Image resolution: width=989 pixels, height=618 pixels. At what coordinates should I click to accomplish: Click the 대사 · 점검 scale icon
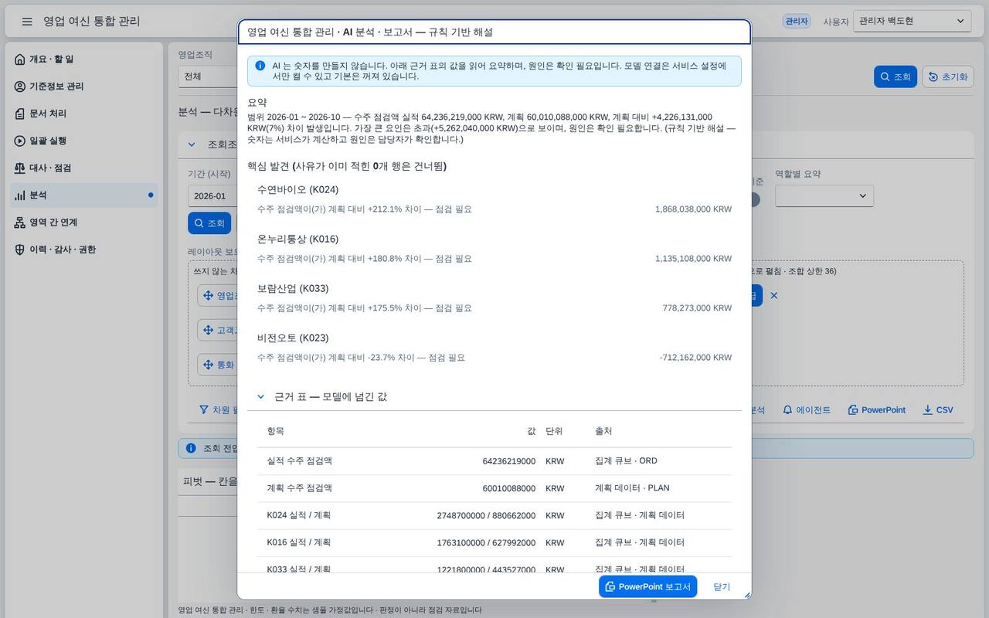click(20, 168)
